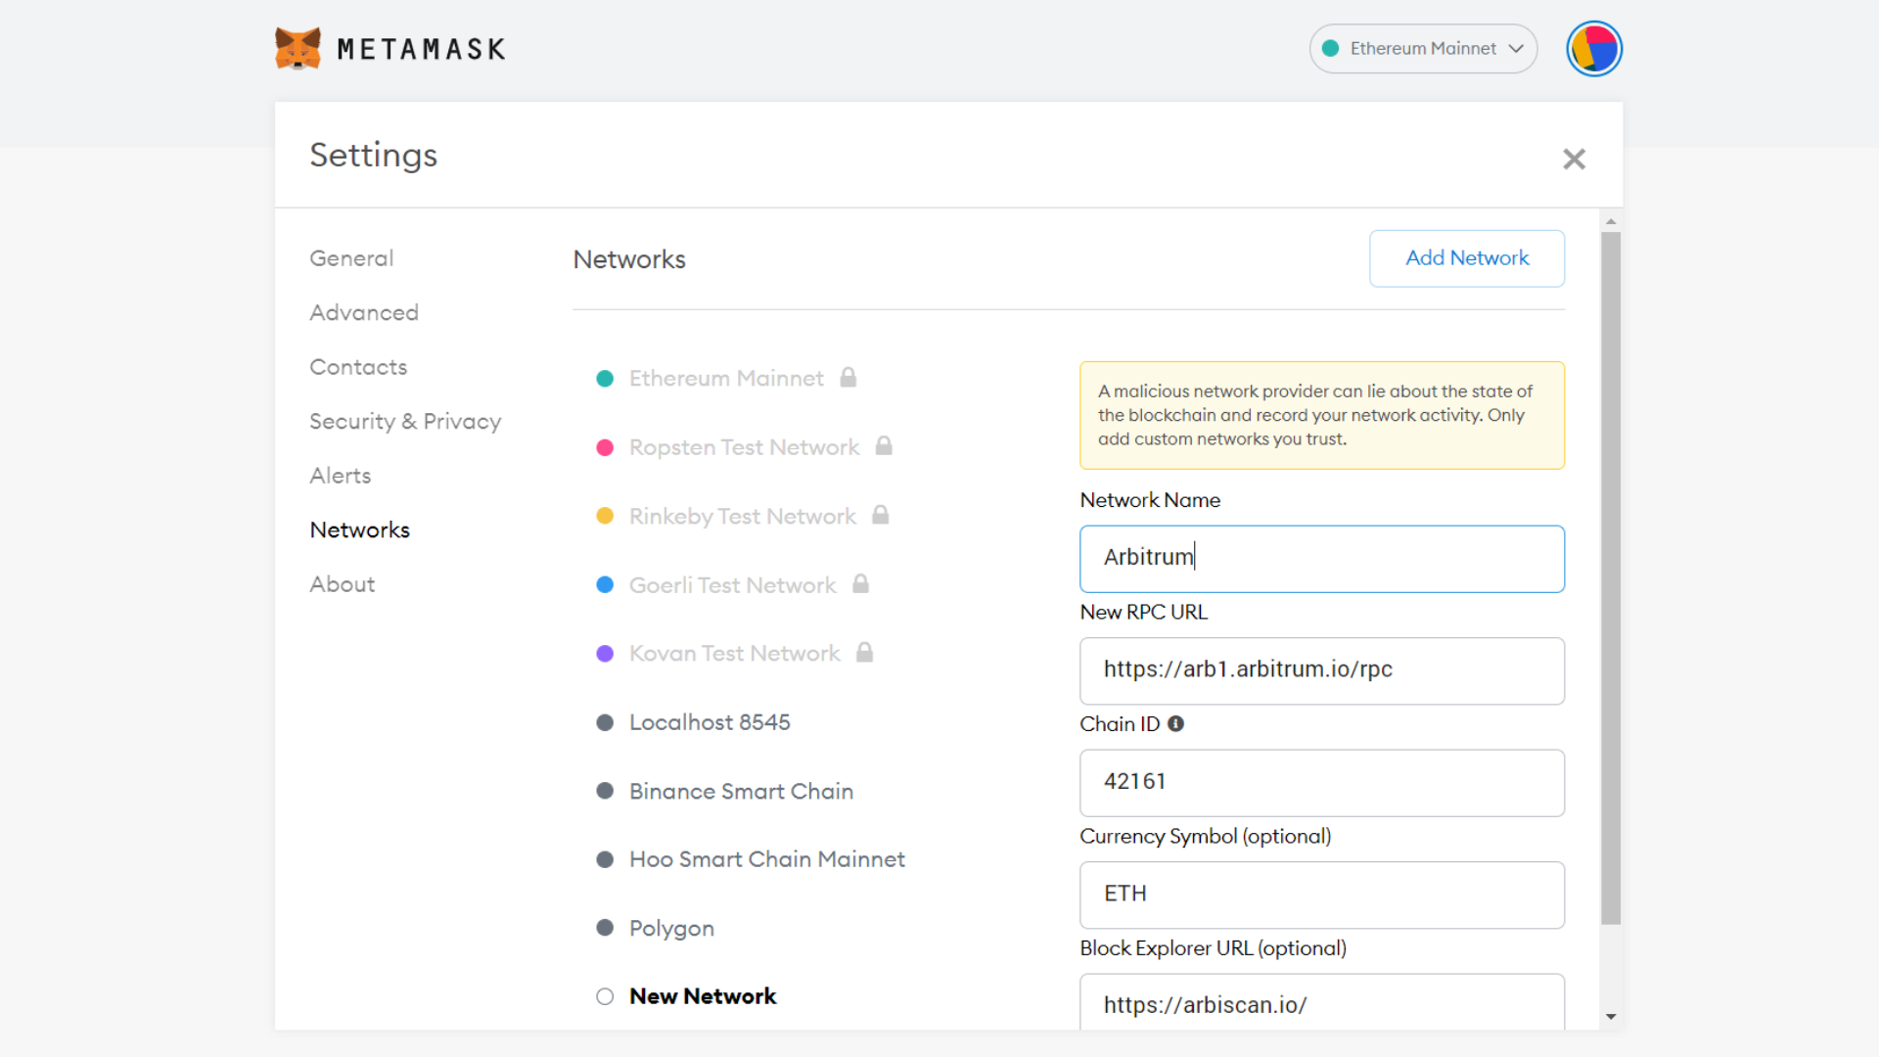This screenshot has width=1879, height=1057.
Task: Click lock icon beside Kovan Test Network
Action: tap(864, 653)
